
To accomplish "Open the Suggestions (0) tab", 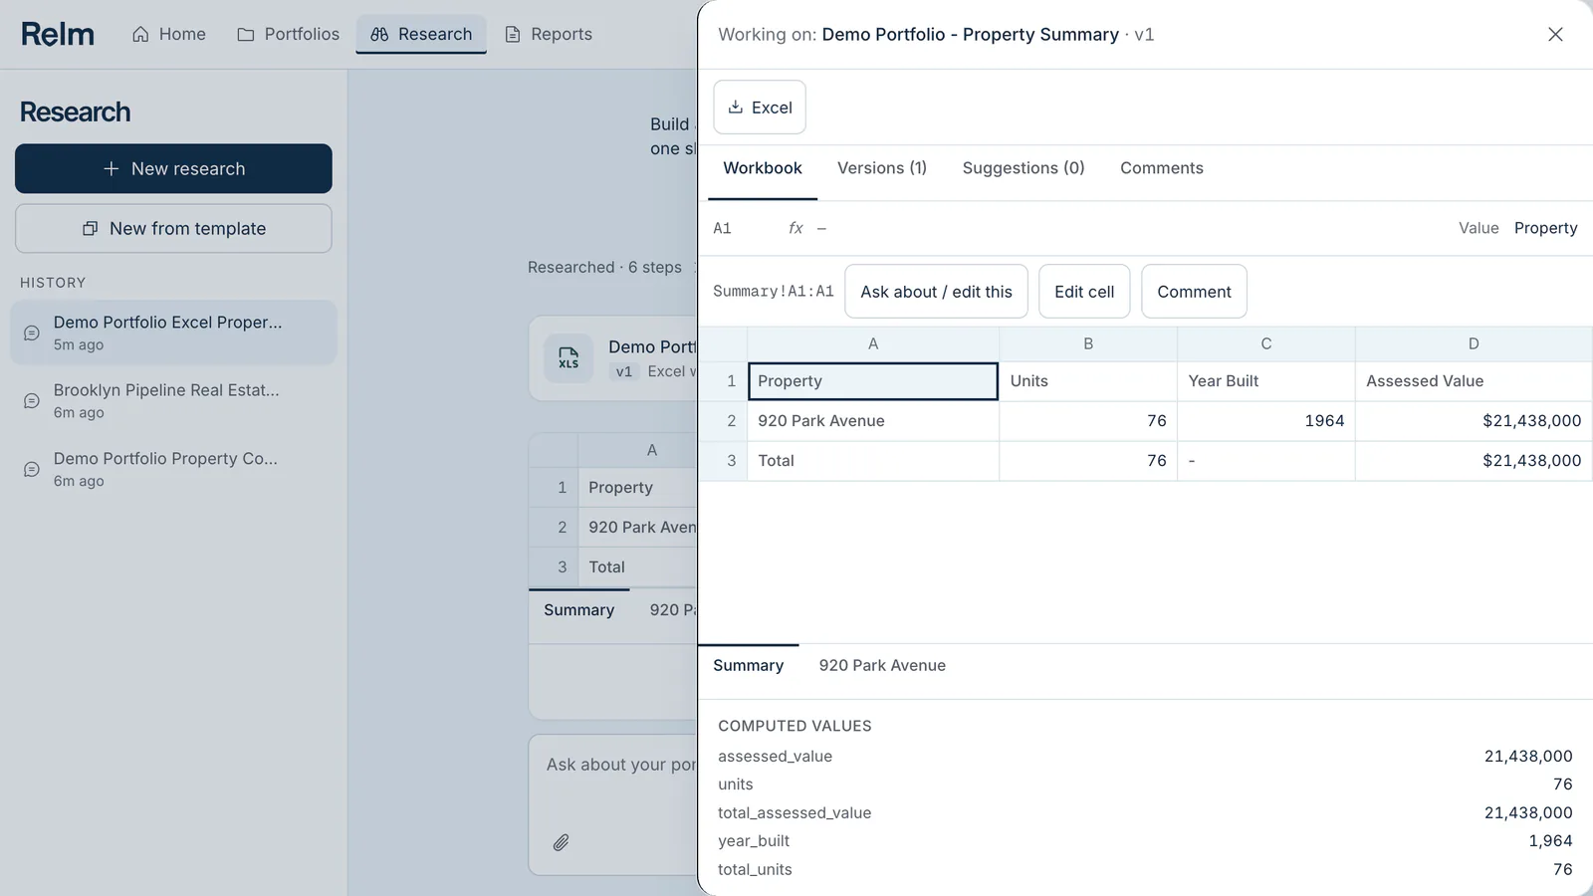I will (1024, 168).
